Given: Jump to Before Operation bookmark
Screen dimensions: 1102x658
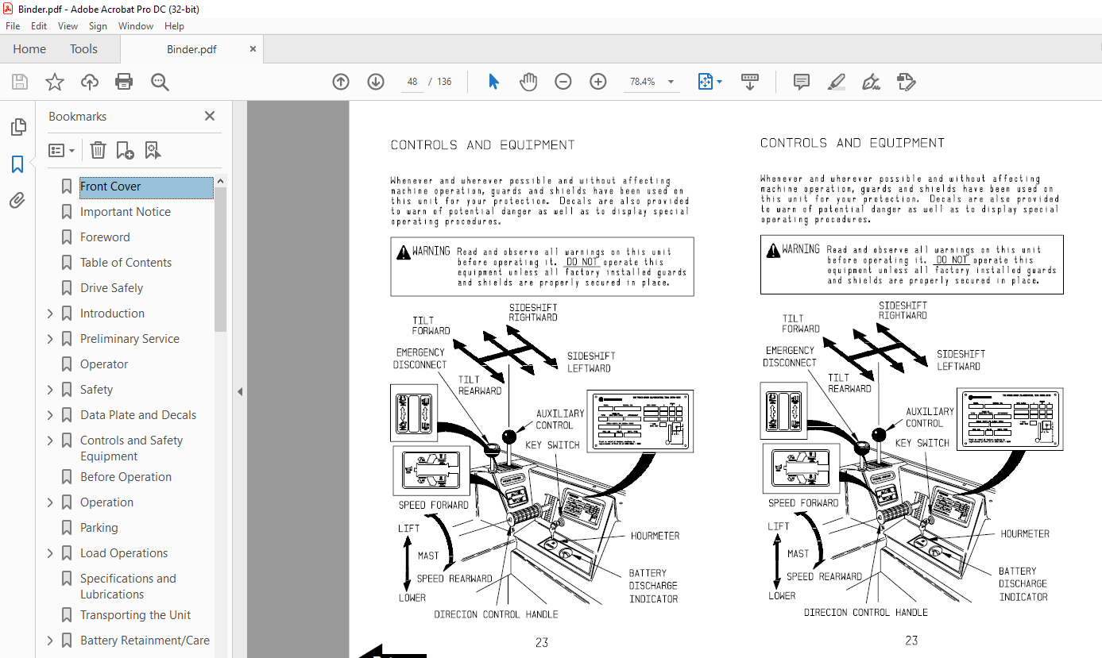Looking at the screenshot, I should 126,477.
